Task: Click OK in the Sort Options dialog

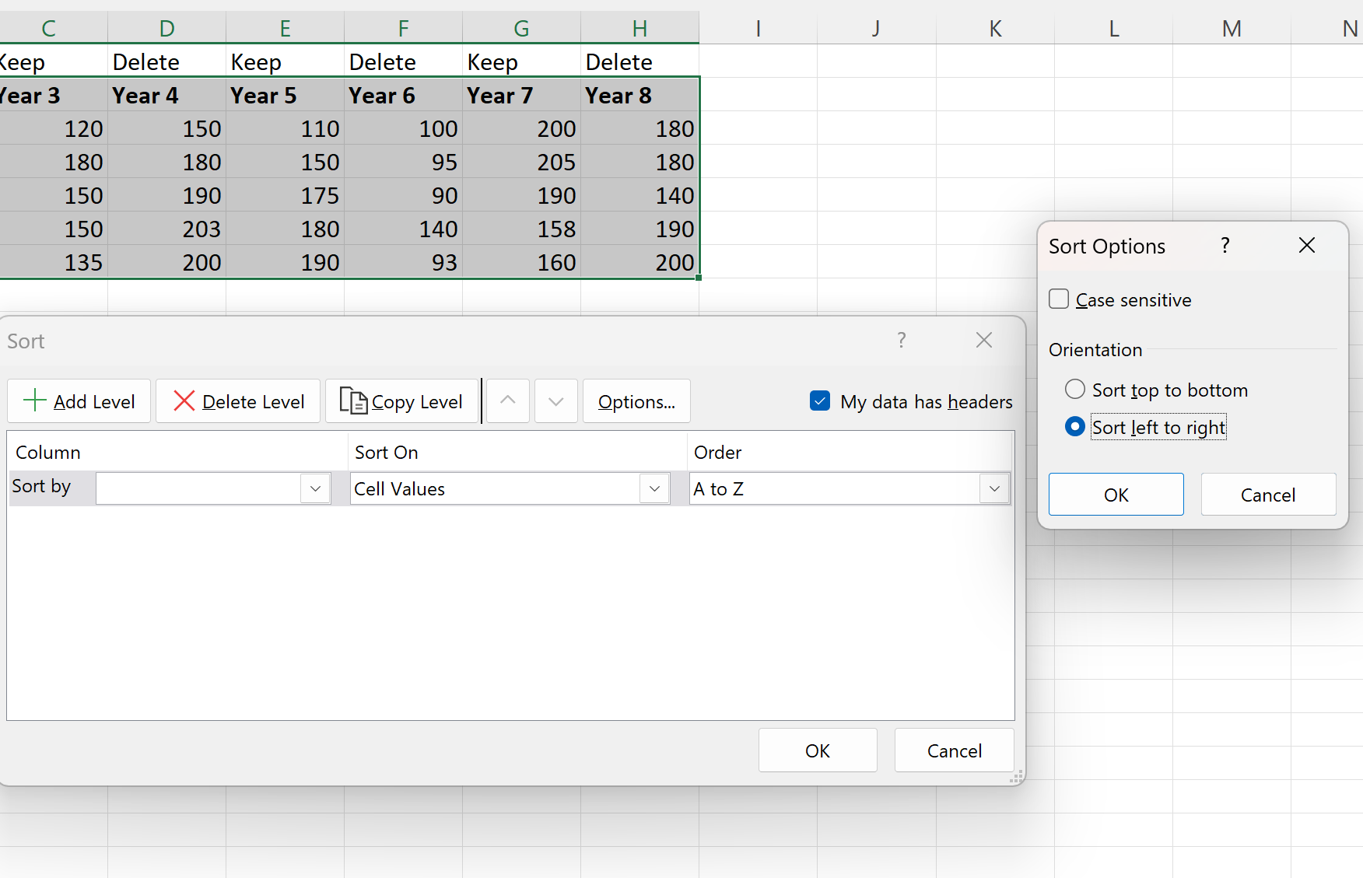Action: (x=1116, y=494)
